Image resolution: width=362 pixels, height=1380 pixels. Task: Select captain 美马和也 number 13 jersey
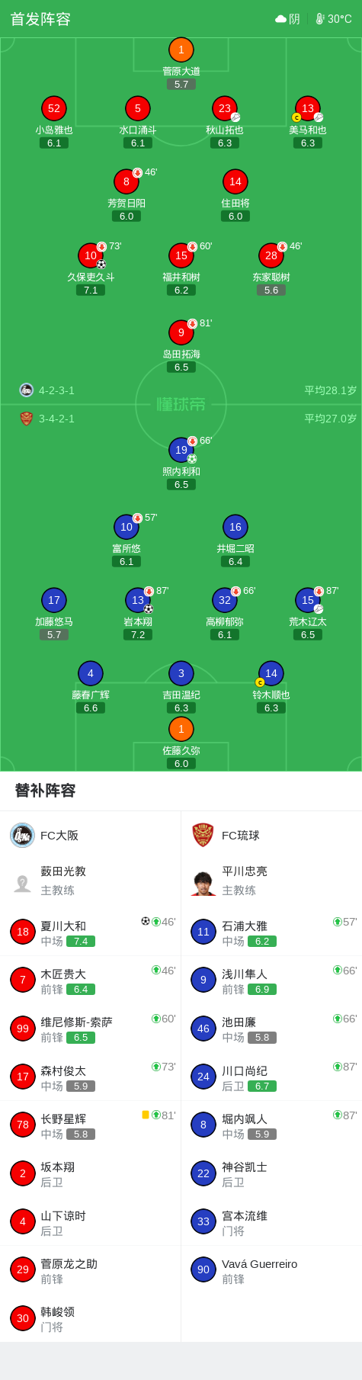point(307,108)
